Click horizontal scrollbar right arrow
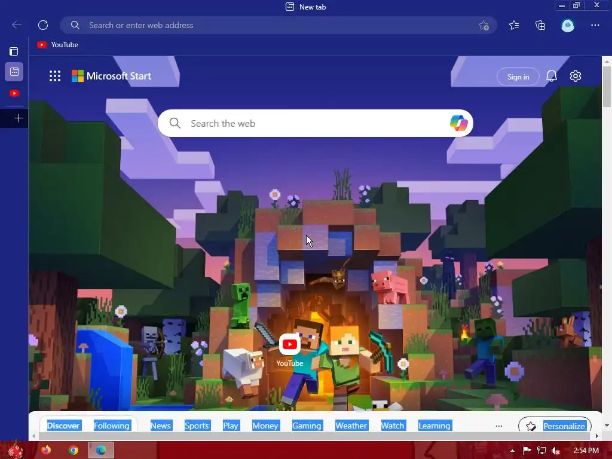The image size is (612, 459). 597,436
